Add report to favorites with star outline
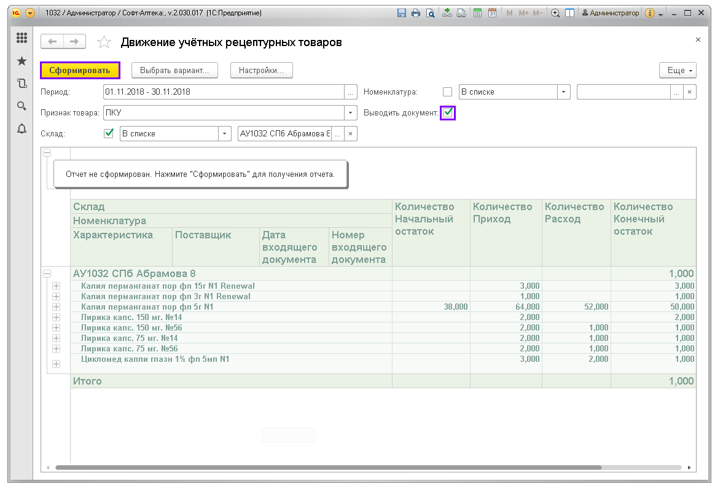723x489 pixels. tap(104, 42)
